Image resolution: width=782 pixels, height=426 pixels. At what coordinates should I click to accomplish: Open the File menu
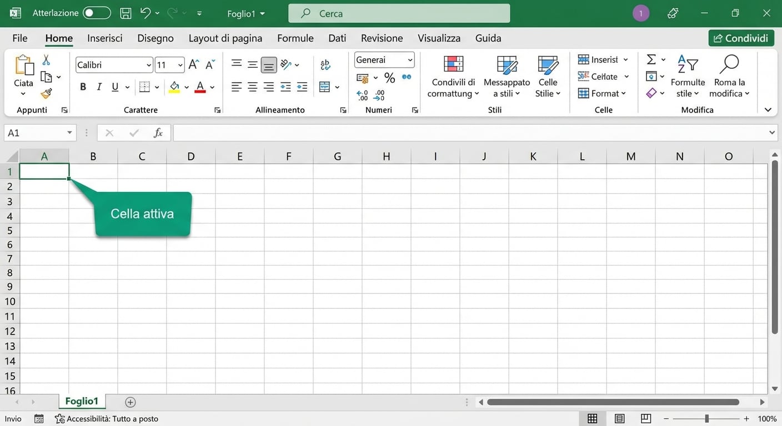pyautogui.click(x=20, y=38)
